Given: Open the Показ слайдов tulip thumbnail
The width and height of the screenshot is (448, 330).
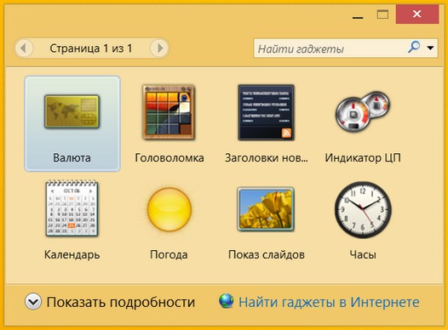Looking at the screenshot, I should 266,209.
